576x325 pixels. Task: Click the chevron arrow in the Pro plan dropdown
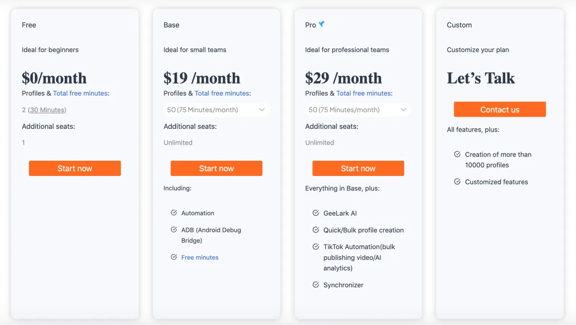(x=404, y=110)
